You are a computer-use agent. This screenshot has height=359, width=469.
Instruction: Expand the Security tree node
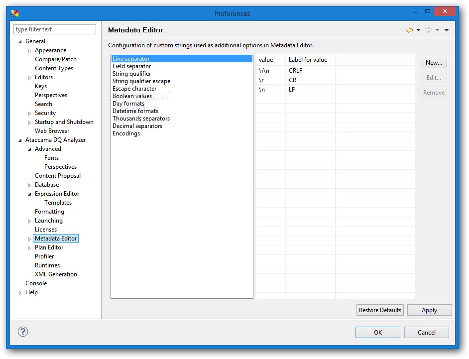(29, 114)
